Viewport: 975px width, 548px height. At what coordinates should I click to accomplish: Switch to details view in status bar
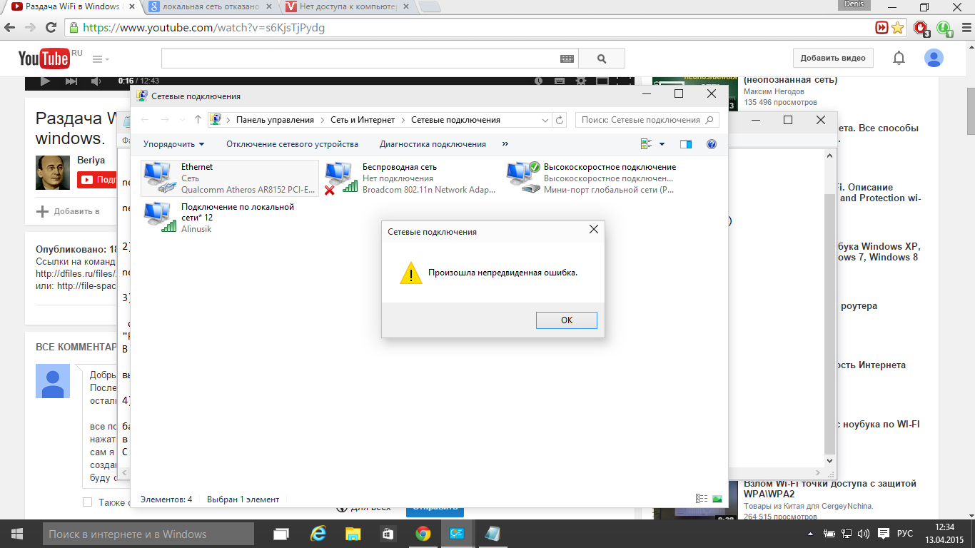click(x=701, y=499)
